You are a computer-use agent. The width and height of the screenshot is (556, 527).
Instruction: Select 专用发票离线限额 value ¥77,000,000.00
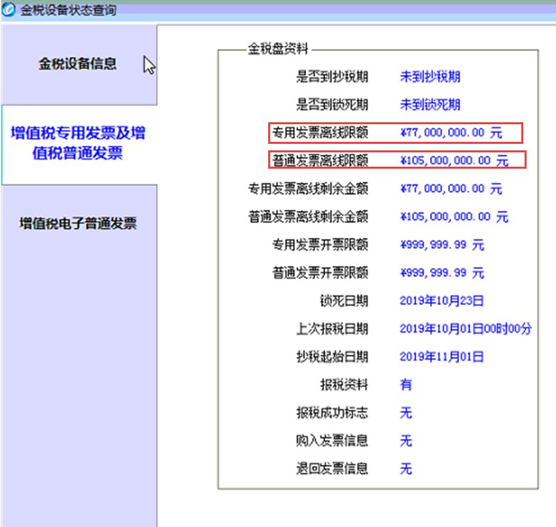(x=451, y=133)
